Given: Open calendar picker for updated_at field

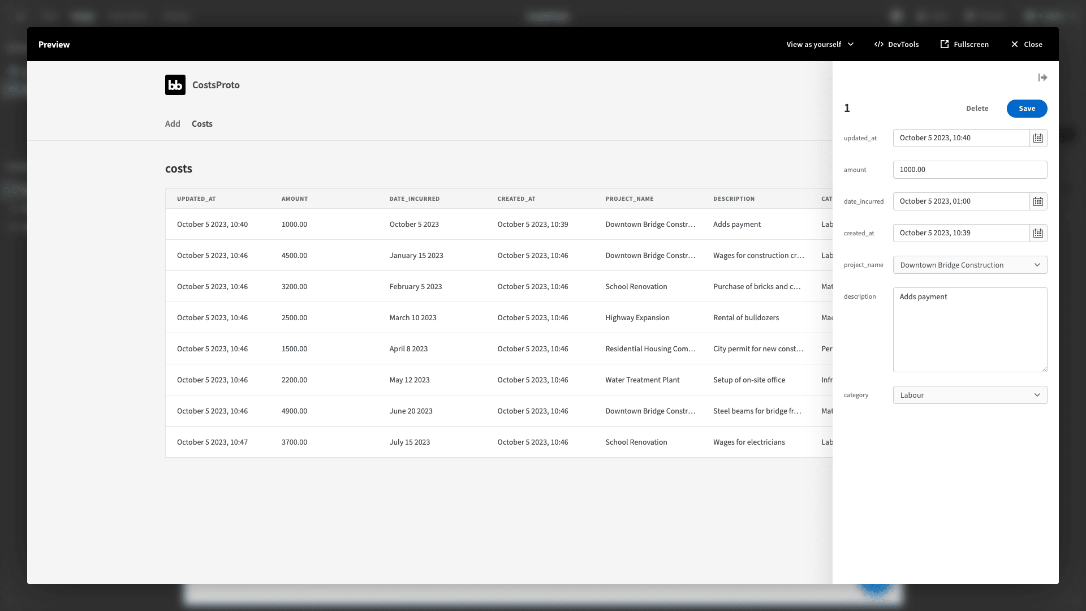Looking at the screenshot, I should point(1038,138).
